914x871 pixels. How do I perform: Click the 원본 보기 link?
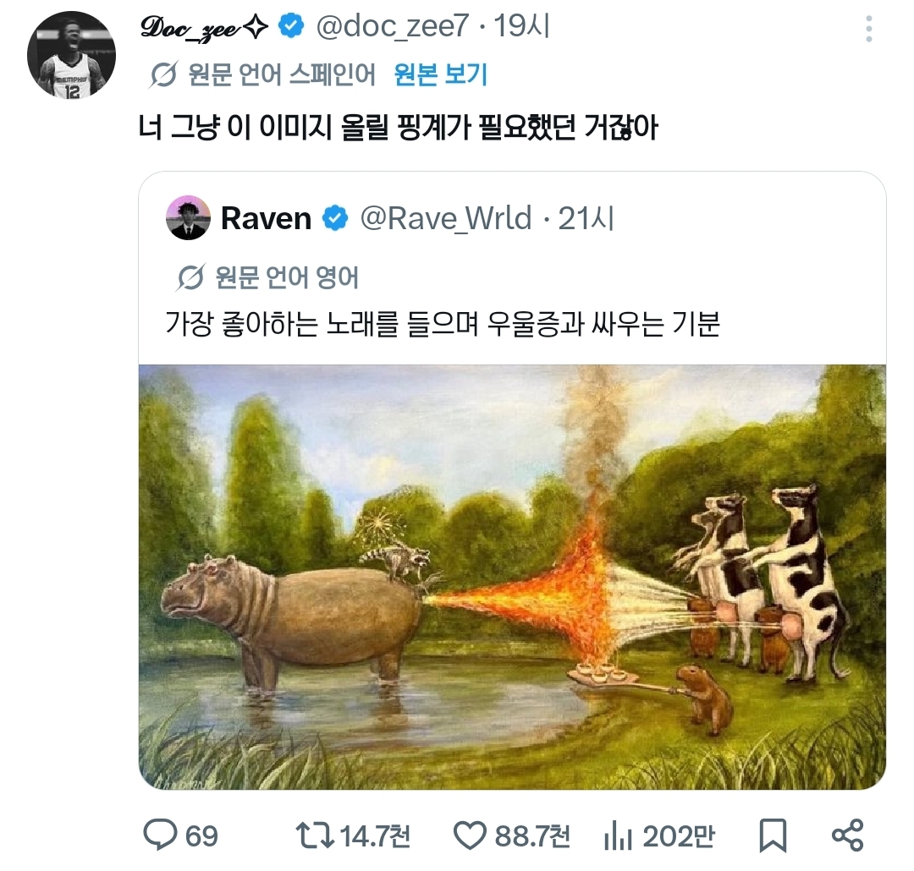pyautogui.click(x=441, y=74)
